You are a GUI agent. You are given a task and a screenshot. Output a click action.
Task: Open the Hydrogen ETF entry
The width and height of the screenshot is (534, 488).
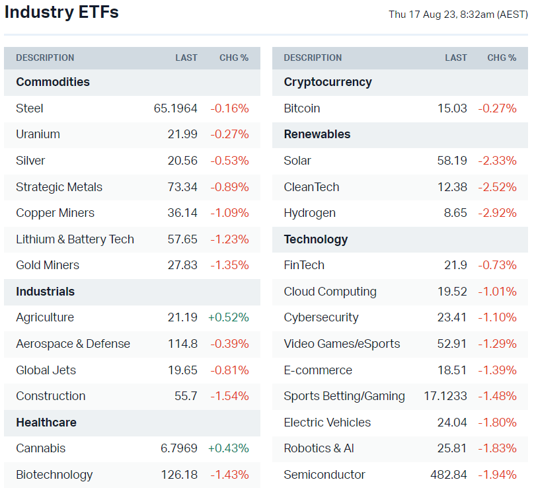tap(310, 213)
